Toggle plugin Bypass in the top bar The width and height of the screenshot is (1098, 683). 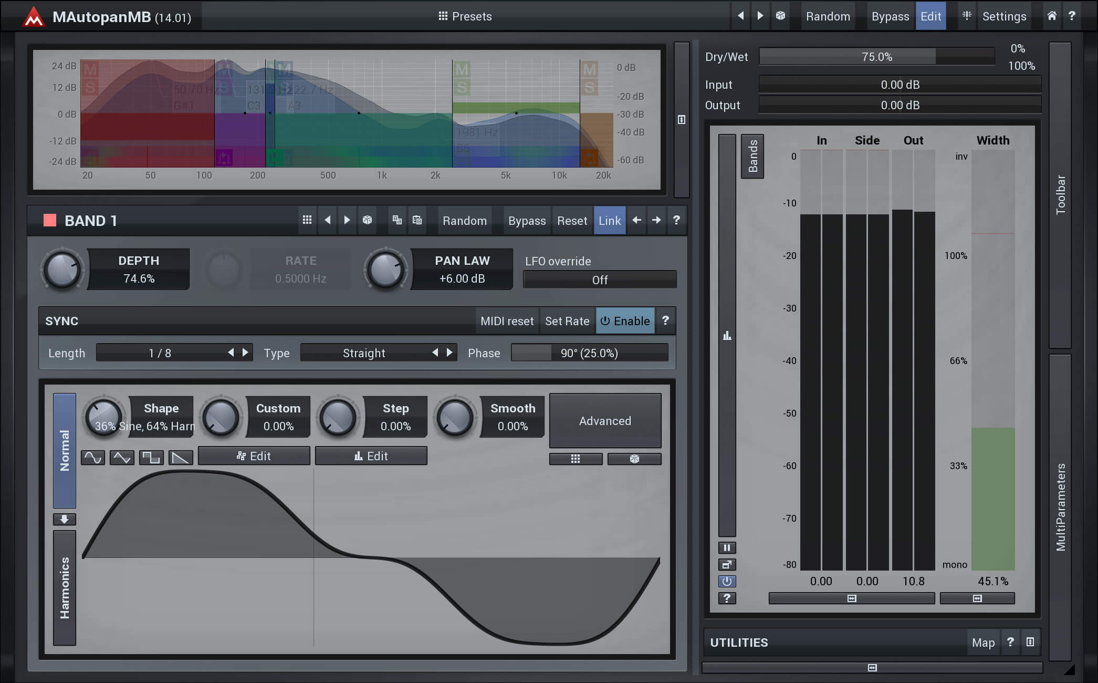pyautogui.click(x=890, y=16)
